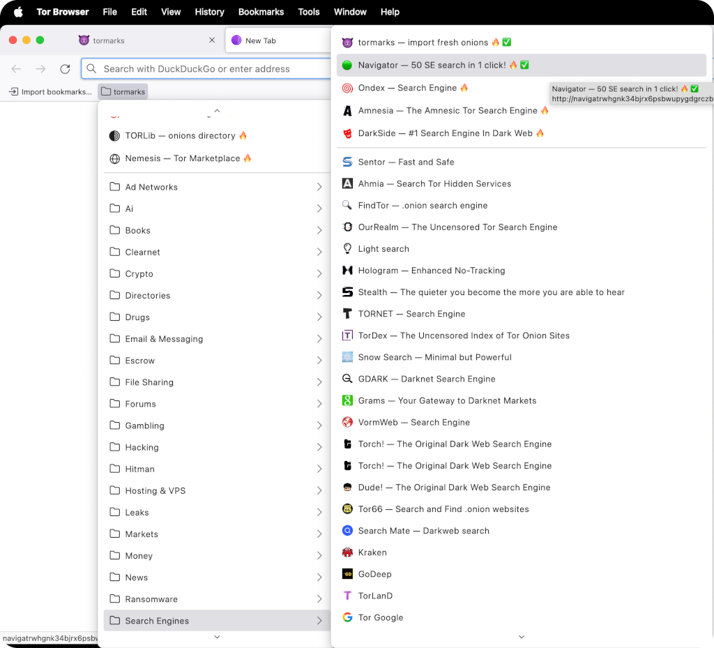This screenshot has width=714, height=648.
Task: Click the Snow Search snowflake icon
Action: point(347,357)
